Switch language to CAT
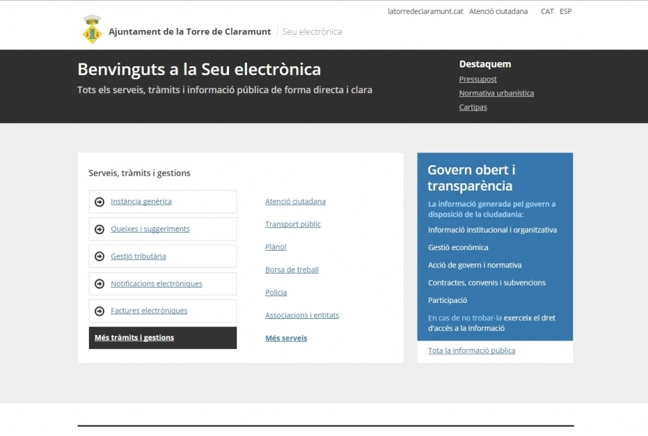This screenshot has height=436, width=648. coord(547,11)
